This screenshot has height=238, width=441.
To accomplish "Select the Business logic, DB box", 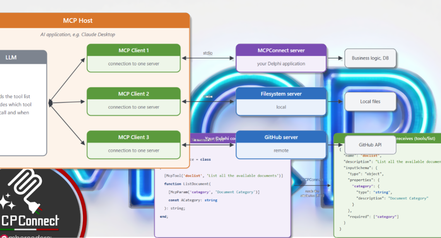I will click(x=370, y=58).
